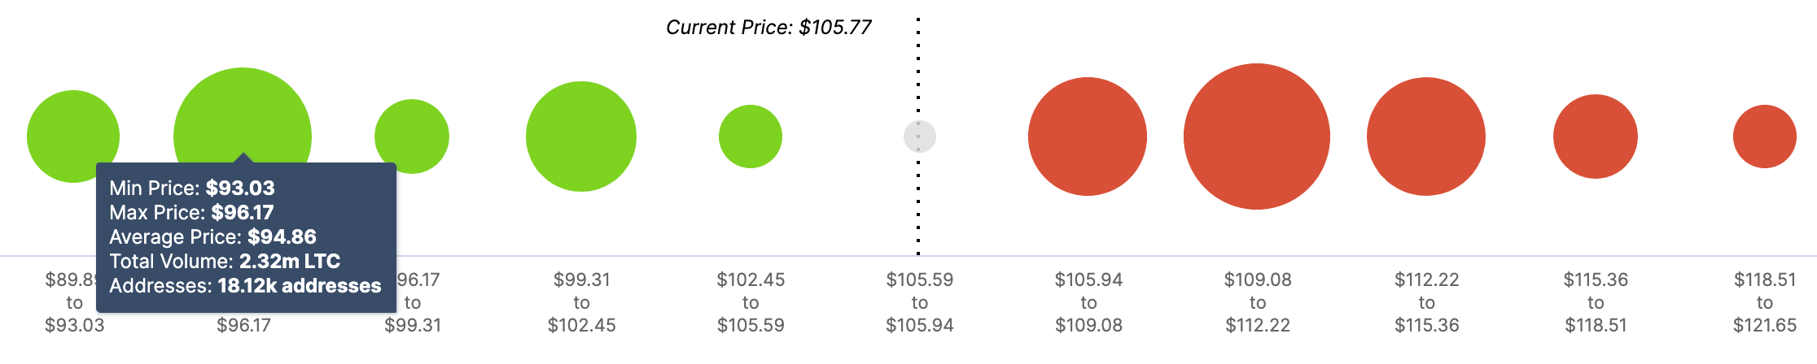Viewport: 1817px width, 364px height.
Task: Click the red bubble for $115.36 to $118.51
Action: tap(1596, 136)
